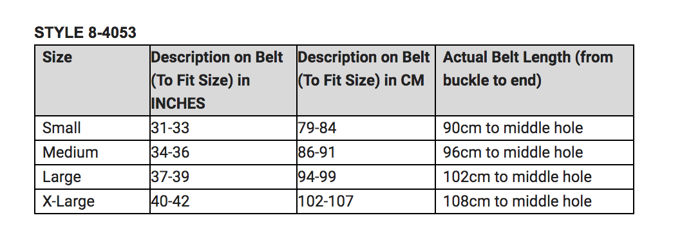Click the 86-91 centimeter cell
Screen dimensions: 691x240
click(x=366, y=152)
